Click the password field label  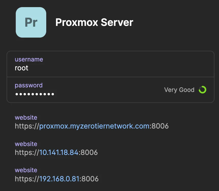[28, 85]
